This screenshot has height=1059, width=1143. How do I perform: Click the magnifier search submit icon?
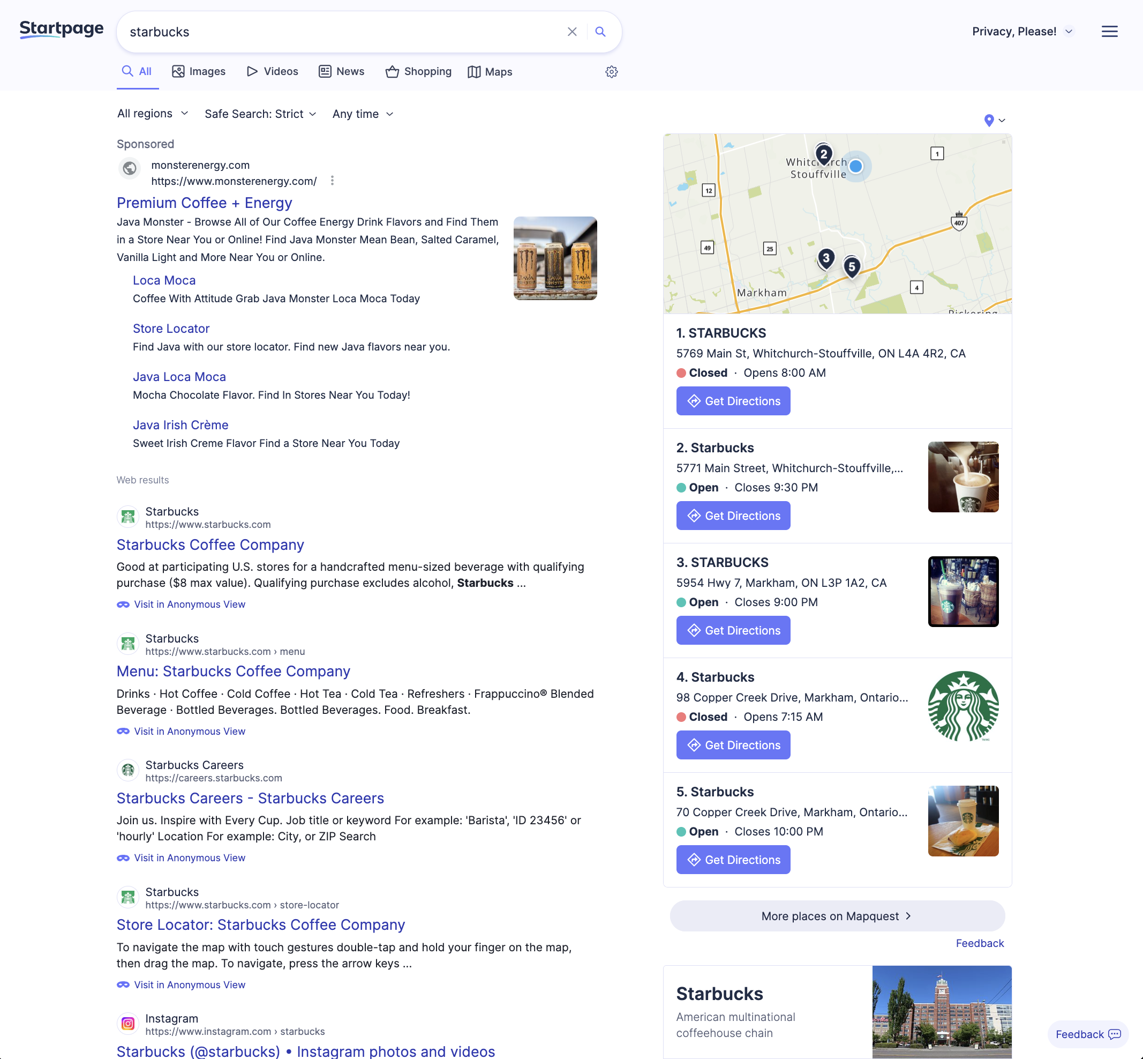point(600,32)
